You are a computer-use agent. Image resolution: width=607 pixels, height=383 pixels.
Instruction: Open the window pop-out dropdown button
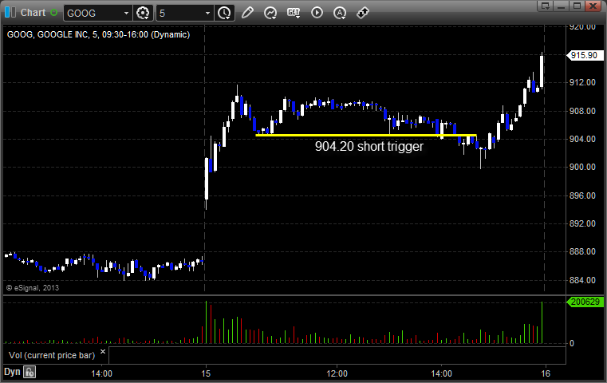point(546,6)
